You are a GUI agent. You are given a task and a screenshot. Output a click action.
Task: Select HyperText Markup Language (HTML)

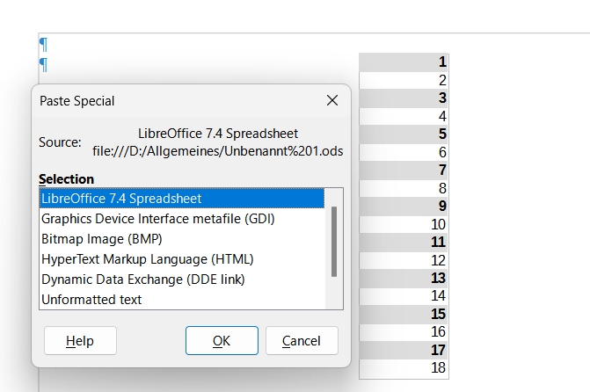click(x=182, y=259)
